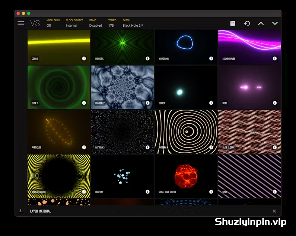Screen dimensions: 296x236
Task: Open info for the Pattern 4 material
Action: pos(211,147)
